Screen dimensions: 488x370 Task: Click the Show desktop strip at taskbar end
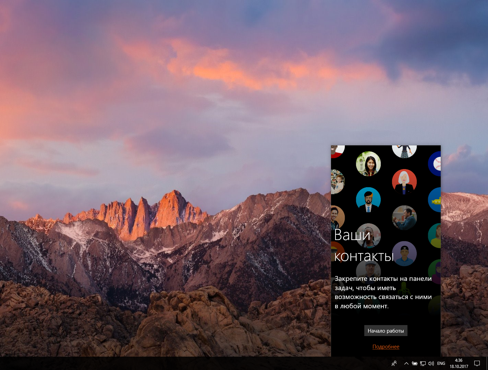pyautogui.click(x=487, y=363)
